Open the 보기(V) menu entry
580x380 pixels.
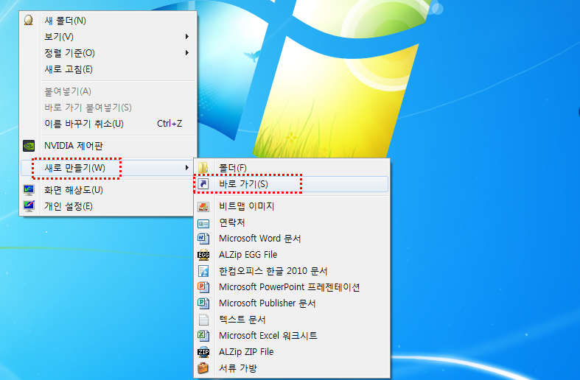[x=108, y=37]
